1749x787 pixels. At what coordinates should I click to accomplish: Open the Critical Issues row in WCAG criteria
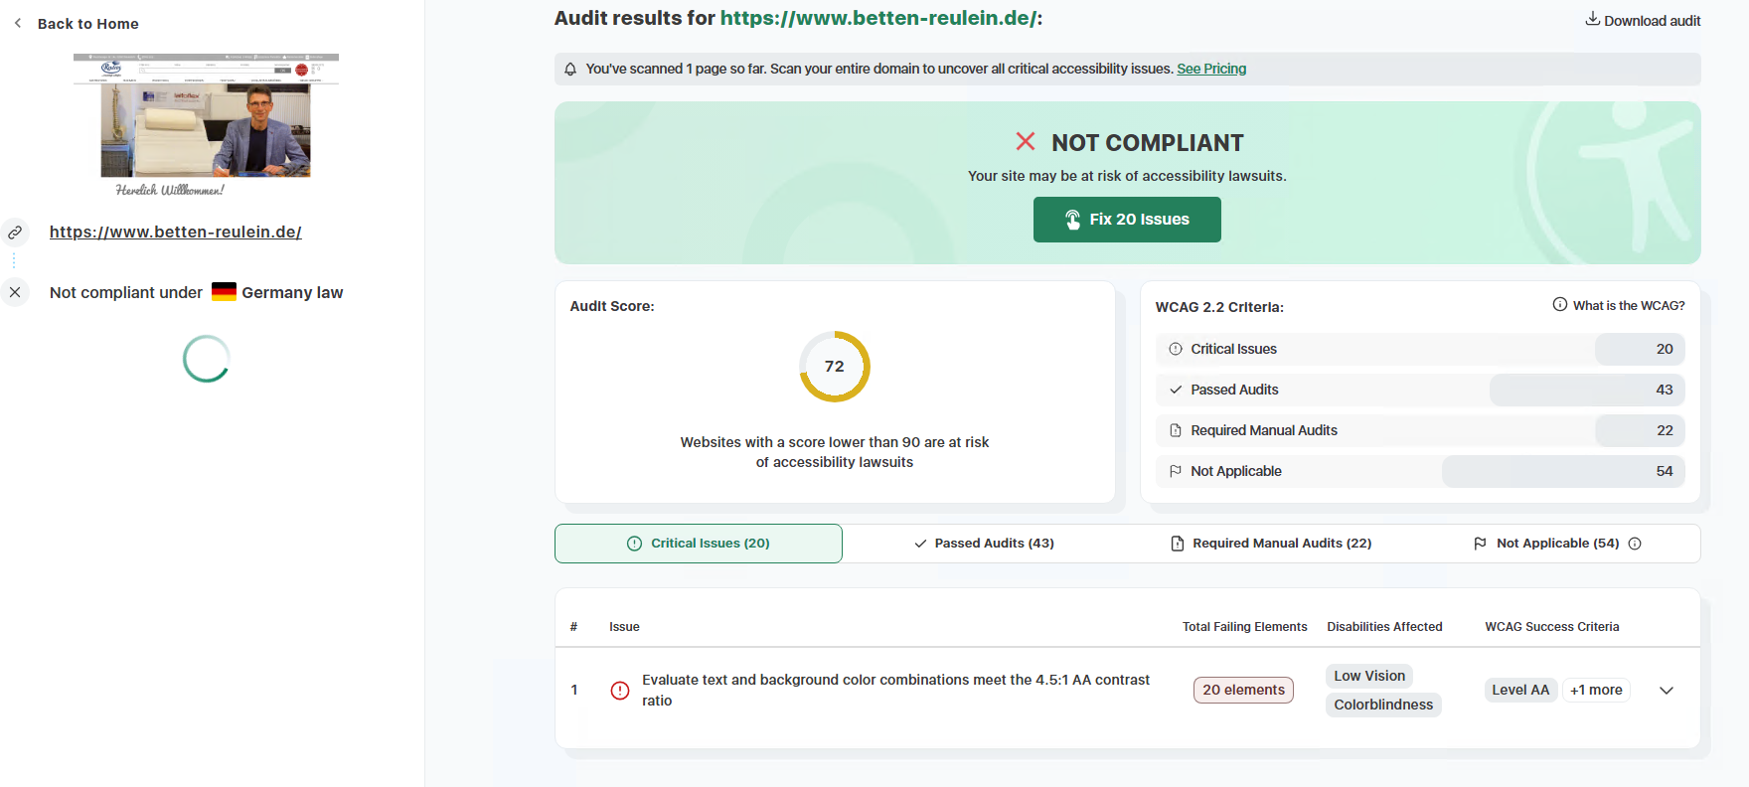[x=1420, y=349]
